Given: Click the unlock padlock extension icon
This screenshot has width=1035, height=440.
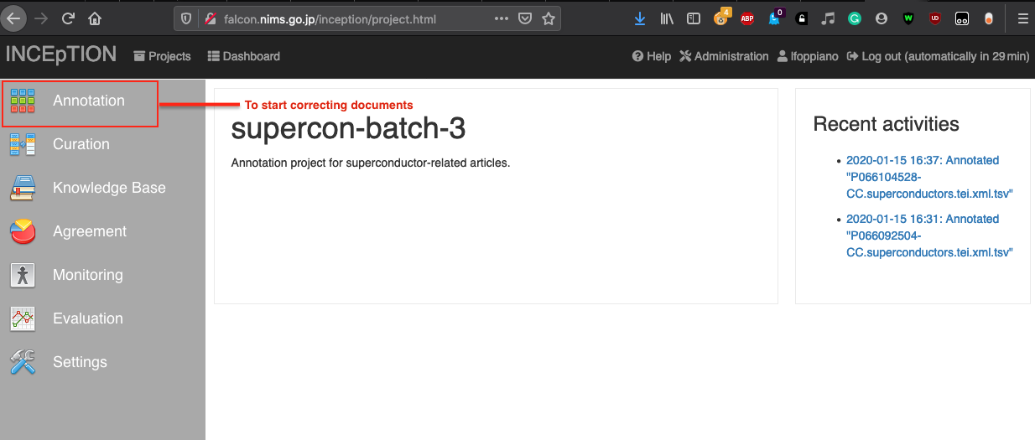Looking at the screenshot, I should pos(802,18).
